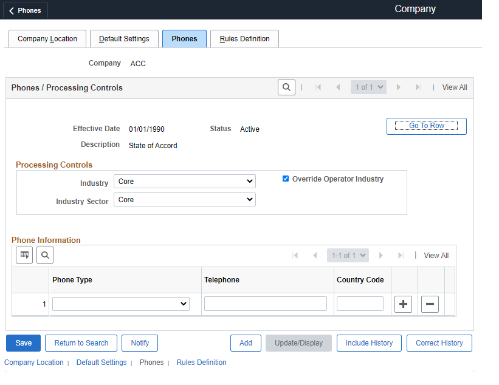The image size is (499, 385).
Task: Click the State of Accord description text
Action: click(x=153, y=146)
